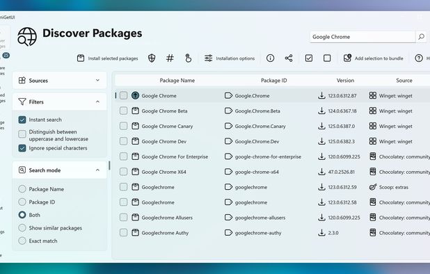430x274 pixels.
Task: Click Google.Chrome.Dev tag icon
Action: (228, 141)
